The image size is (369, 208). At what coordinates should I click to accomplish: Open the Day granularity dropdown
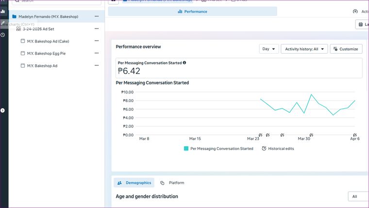pyautogui.click(x=269, y=49)
